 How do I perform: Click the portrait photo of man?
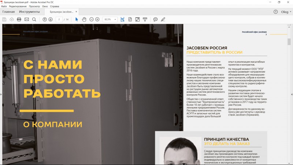tap(181, 151)
